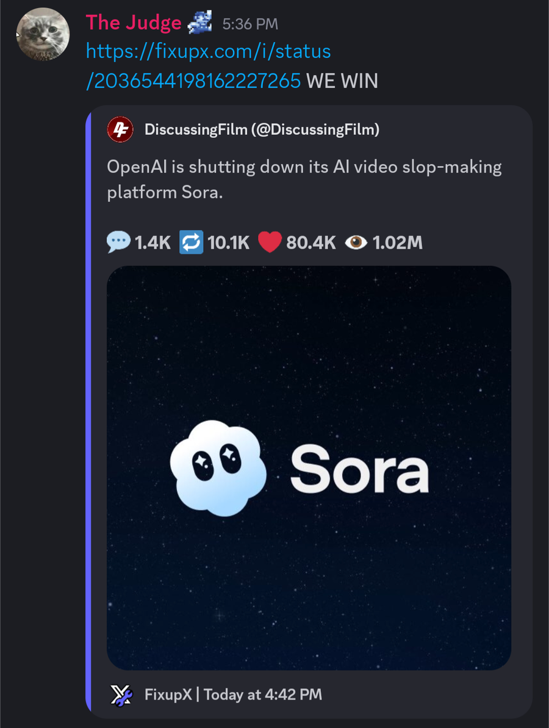The height and width of the screenshot is (728, 549).
Task: Click the 5:36 PM message timestamp
Action: (250, 24)
